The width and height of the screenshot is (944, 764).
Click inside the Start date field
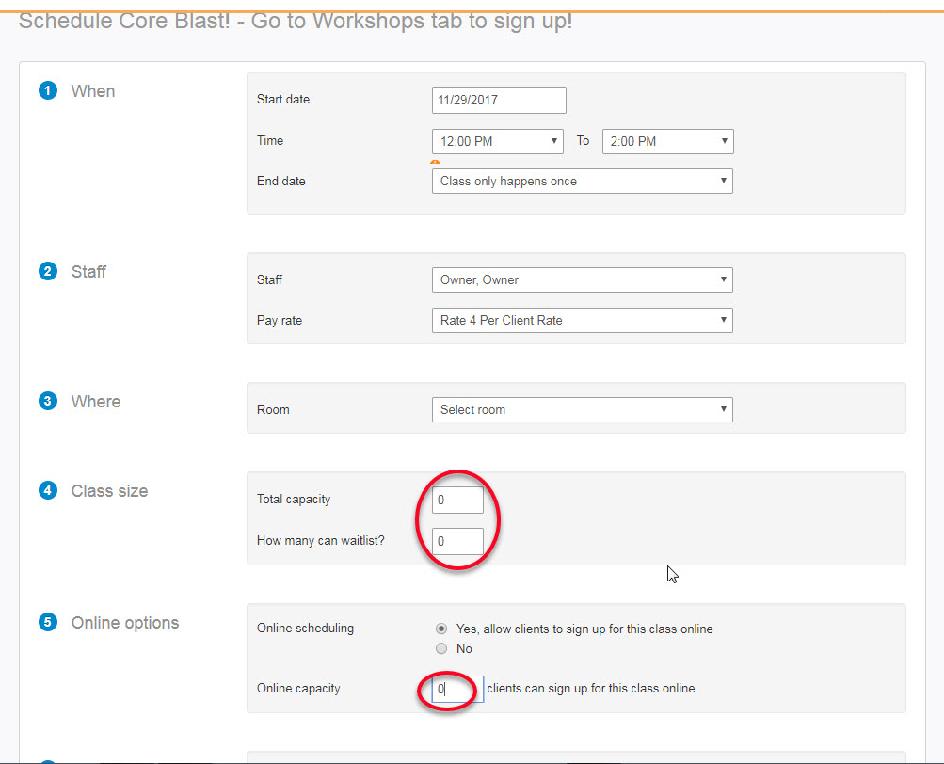coord(498,100)
